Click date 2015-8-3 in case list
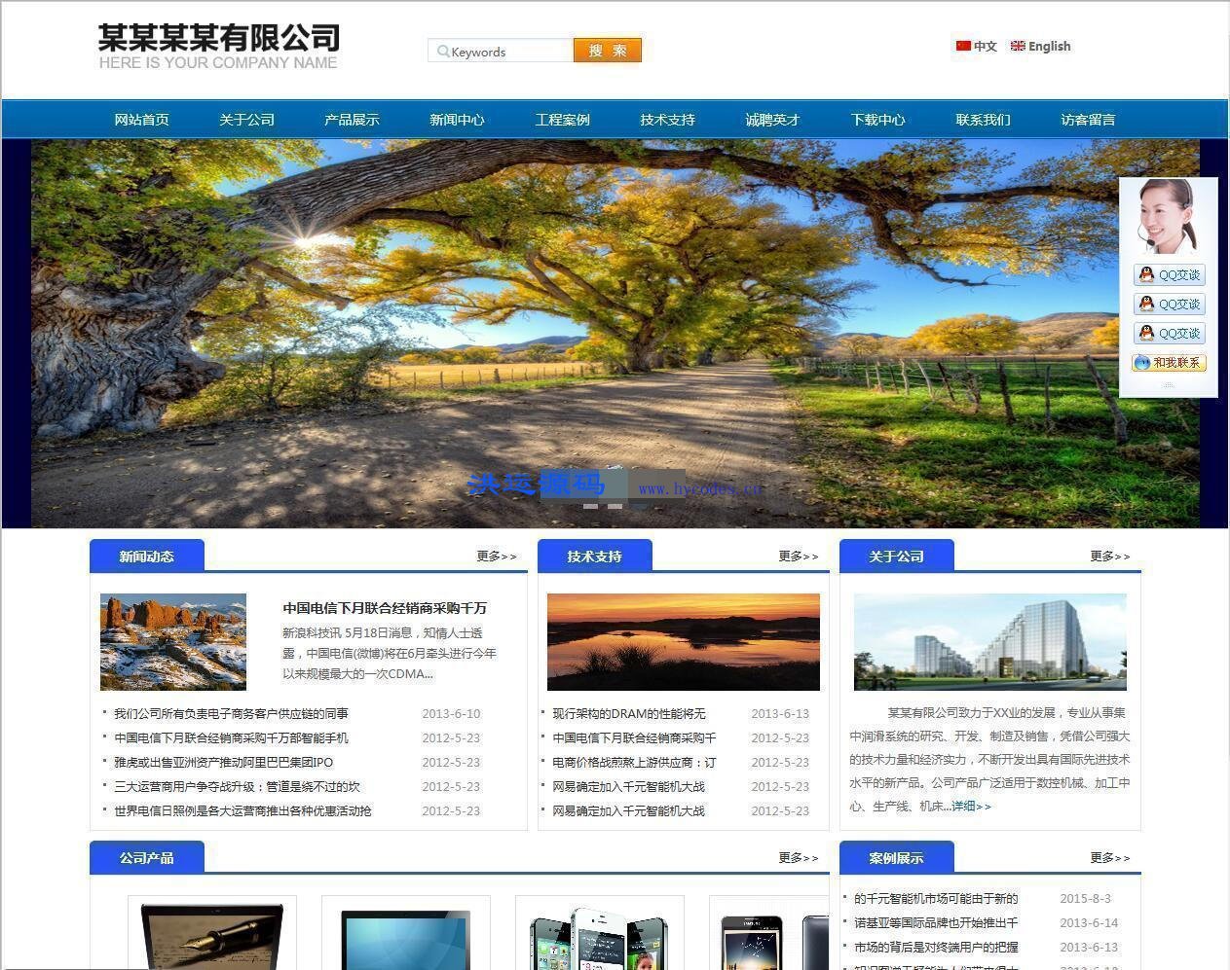 (1085, 899)
